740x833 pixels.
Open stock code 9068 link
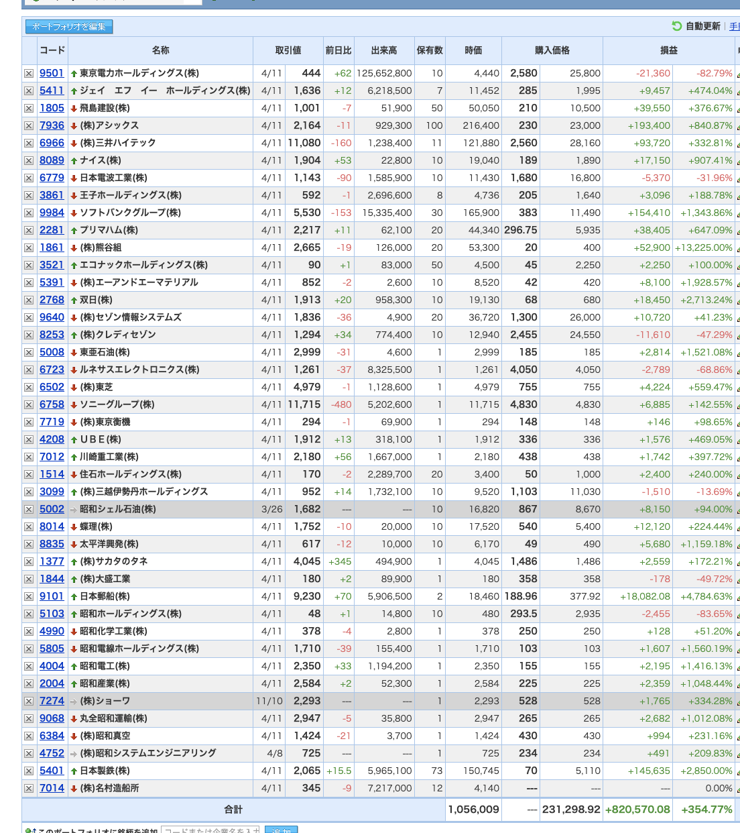click(x=52, y=718)
